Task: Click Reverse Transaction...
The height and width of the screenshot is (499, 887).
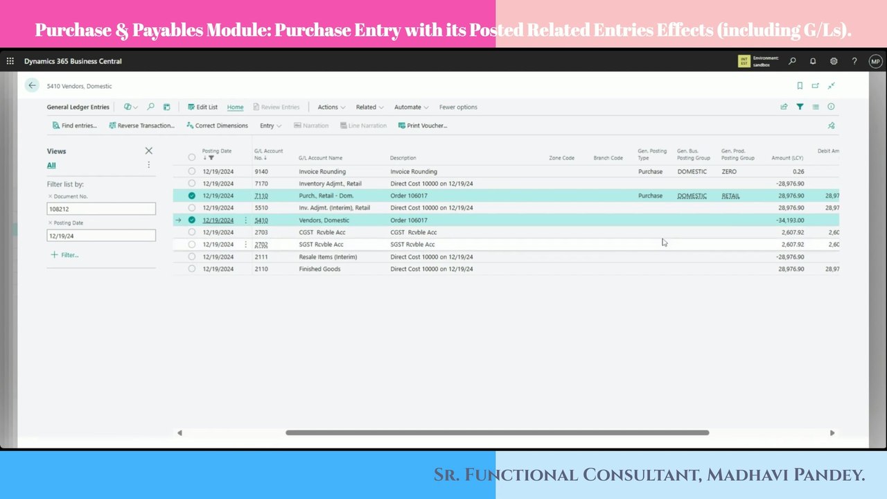Action: 141,125
